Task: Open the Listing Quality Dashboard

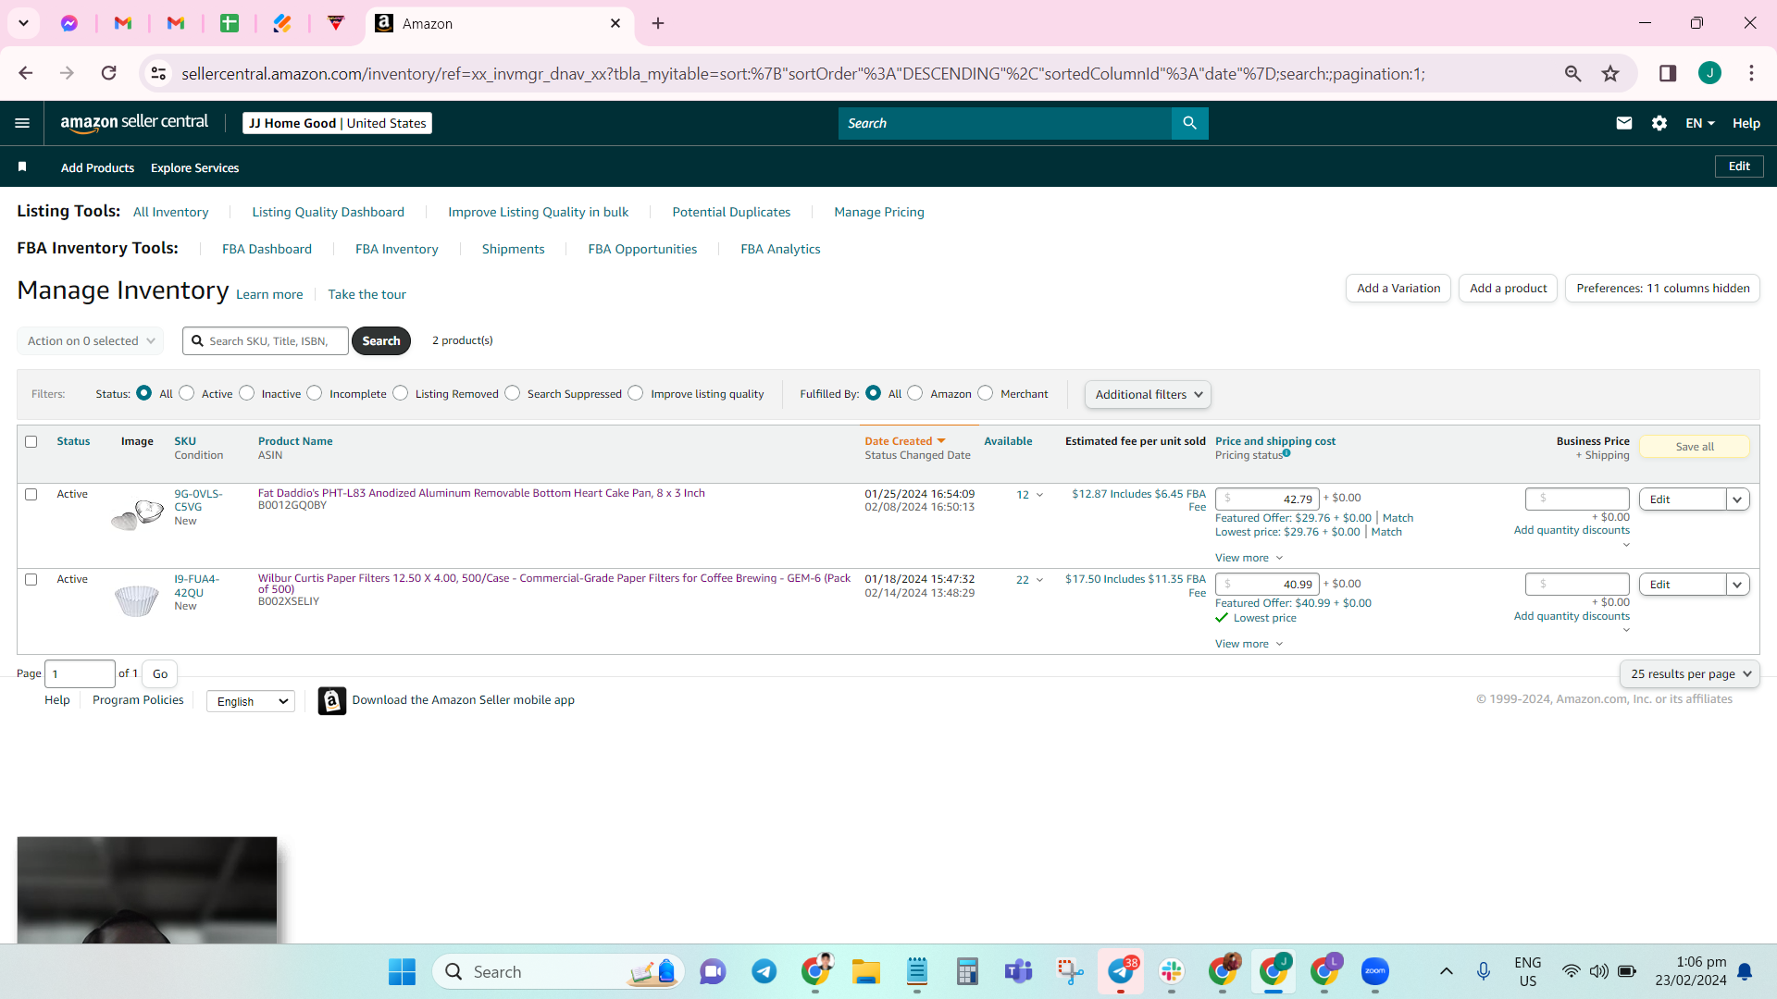Action: (x=329, y=212)
